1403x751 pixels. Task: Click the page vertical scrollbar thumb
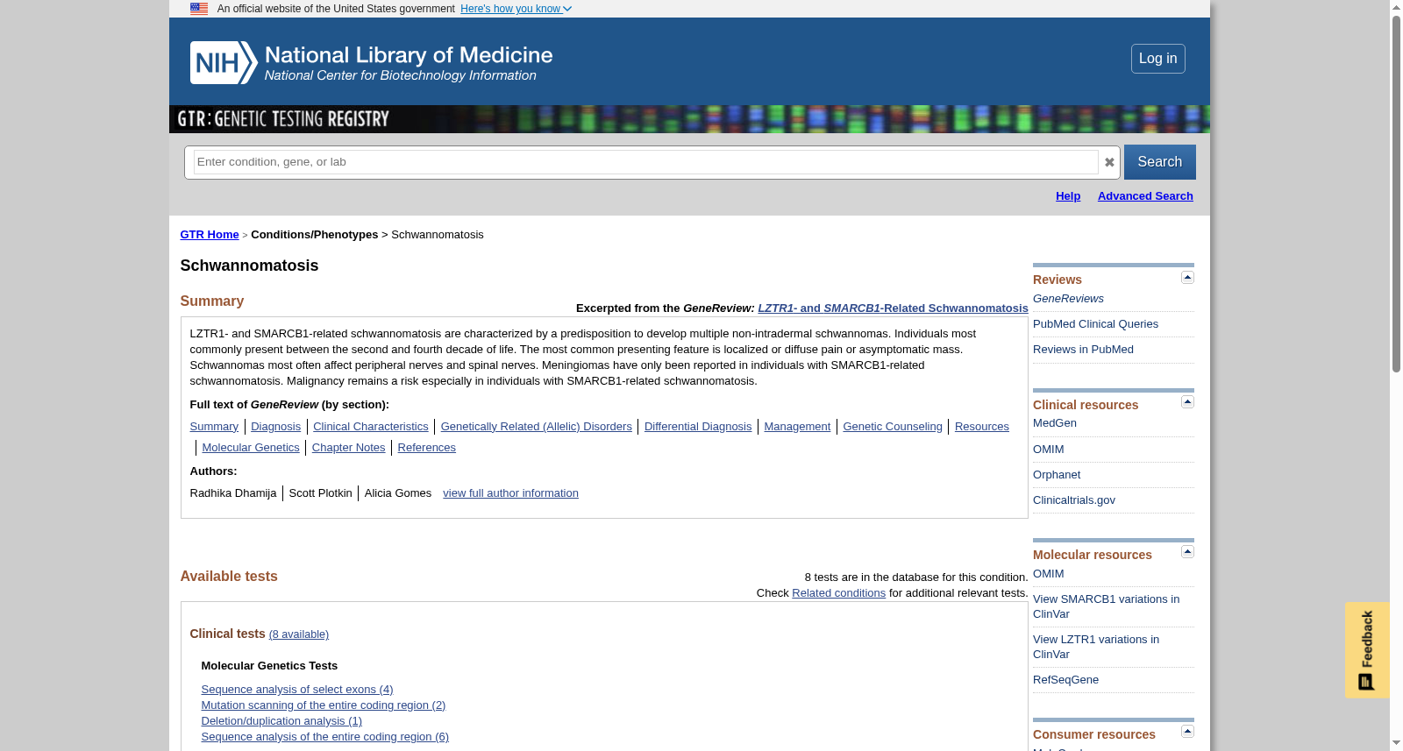1396,193
